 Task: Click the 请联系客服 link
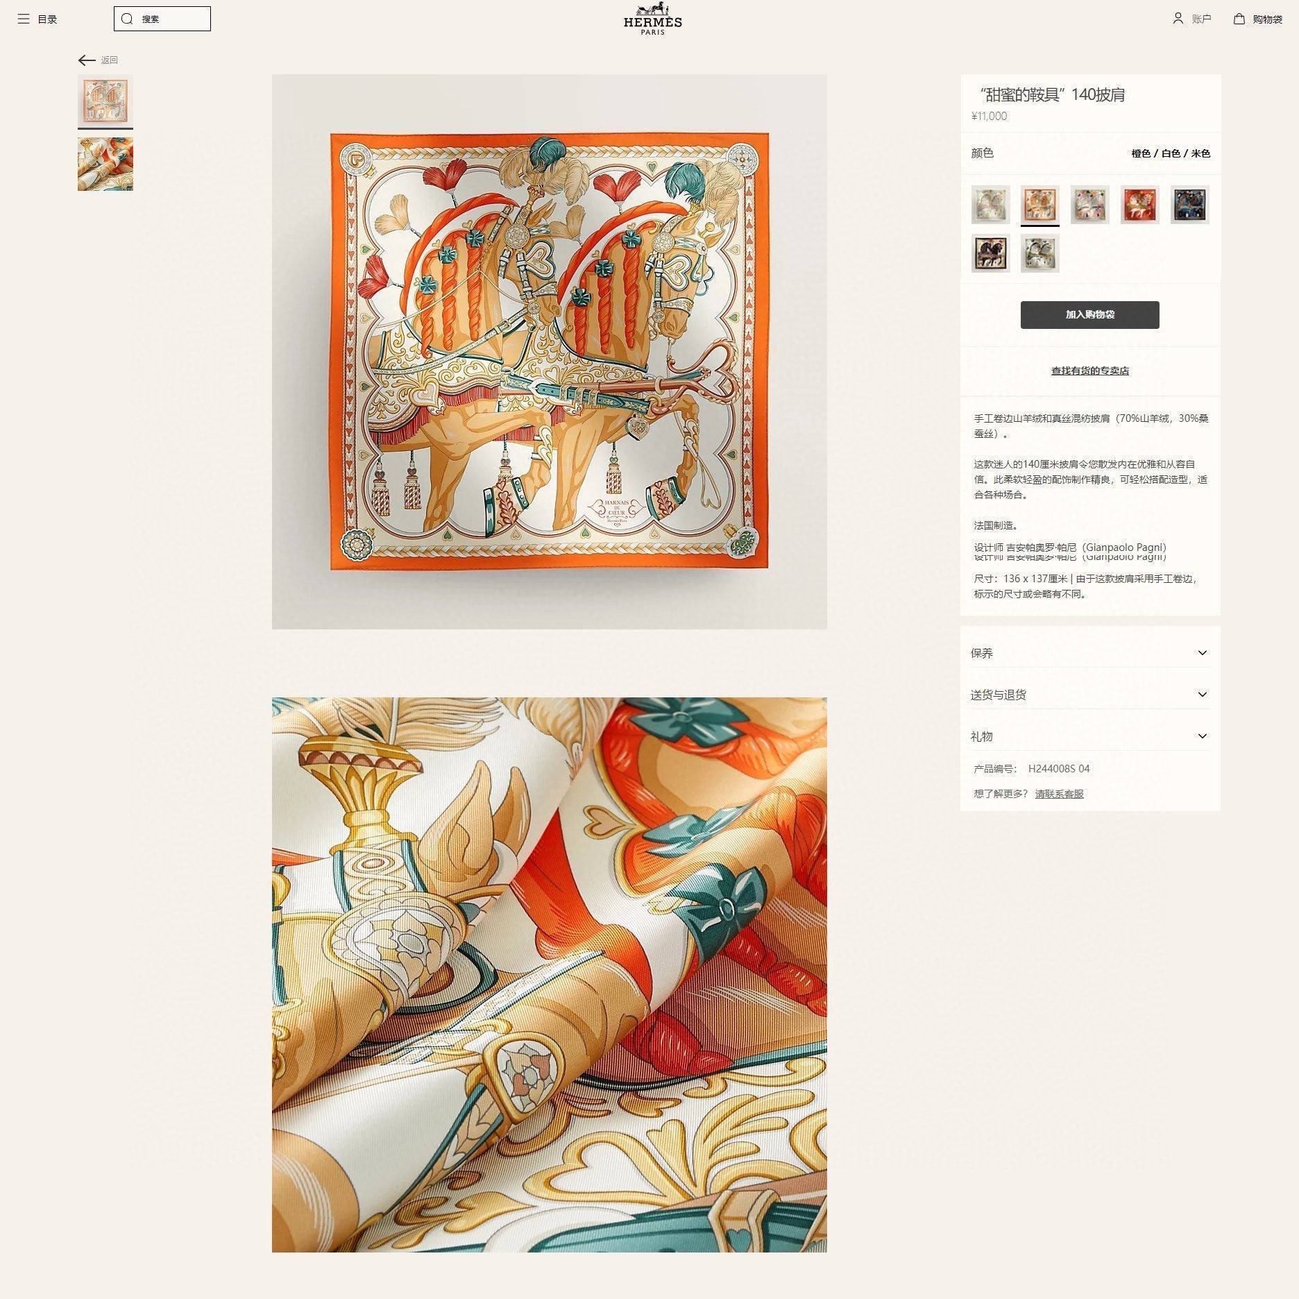point(1059,794)
